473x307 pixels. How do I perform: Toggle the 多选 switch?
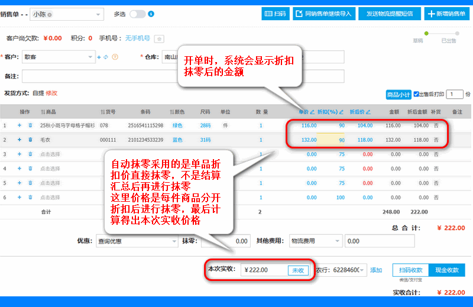pos(138,14)
